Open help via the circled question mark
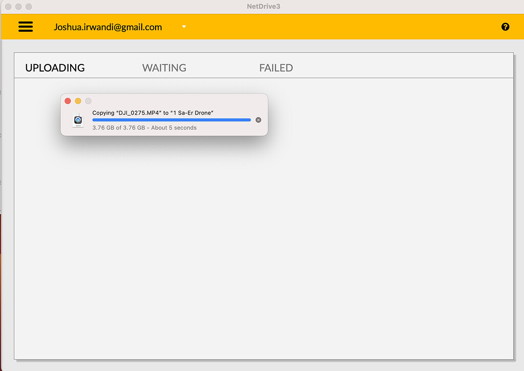The width and height of the screenshot is (524, 371). click(x=505, y=27)
